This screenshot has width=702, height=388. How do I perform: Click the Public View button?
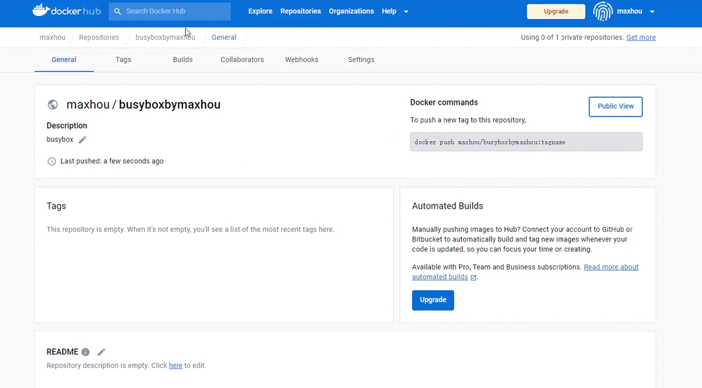coord(615,107)
